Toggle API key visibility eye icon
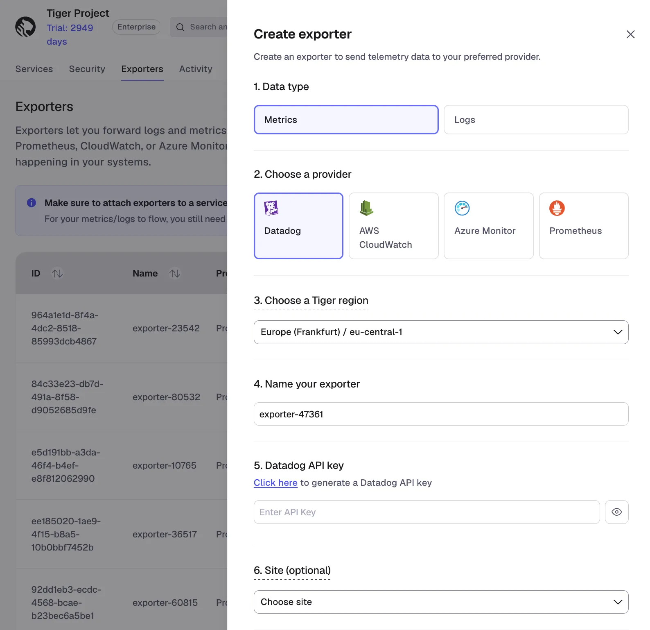The image size is (650, 630). pyautogui.click(x=616, y=512)
